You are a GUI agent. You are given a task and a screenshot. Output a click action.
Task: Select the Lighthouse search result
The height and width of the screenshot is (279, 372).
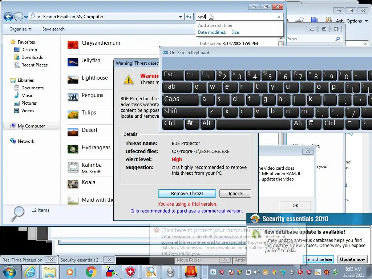pyautogui.click(x=95, y=78)
